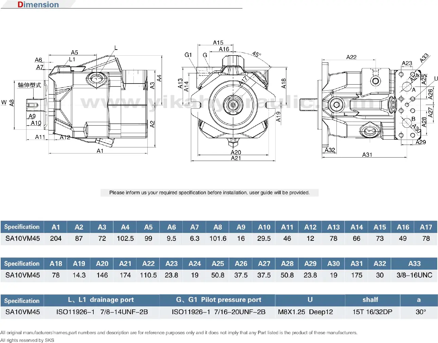
Task: Click the A5 label above side drawing
Action: tap(74, 52)
